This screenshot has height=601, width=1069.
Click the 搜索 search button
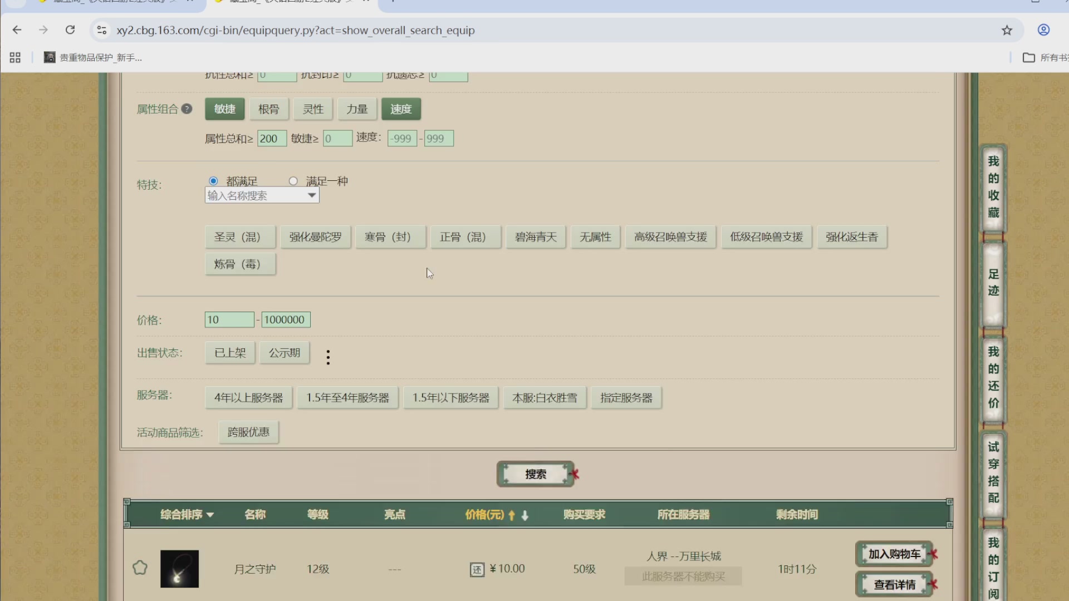pyautogui.click(x=534, y=474)
